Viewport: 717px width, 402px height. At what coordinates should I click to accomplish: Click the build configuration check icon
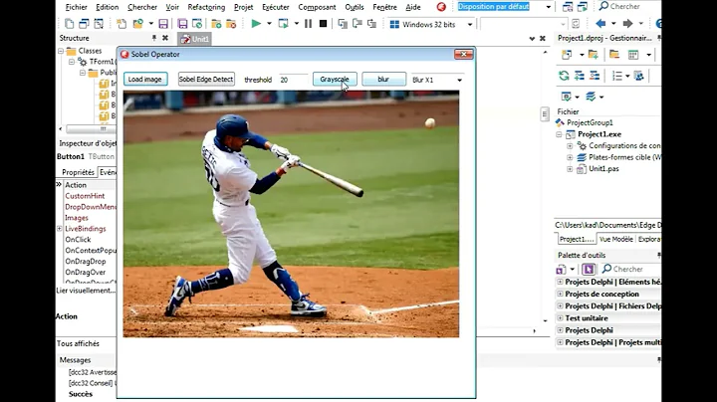click(566, 97)
